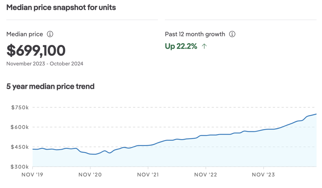Select the $699,100 median price figure
The width and height of the screenshot is (322, 188).
(x=36, y=51)
